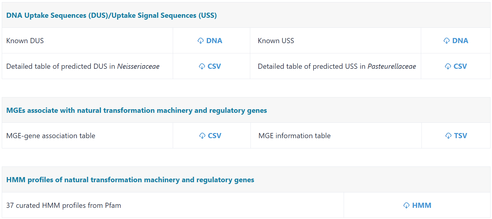The height and width of the screenshot is (219, 492).
Task: Click cloud icon for Pasteurellaceae USS CSV
Action: tap(448, 66)
